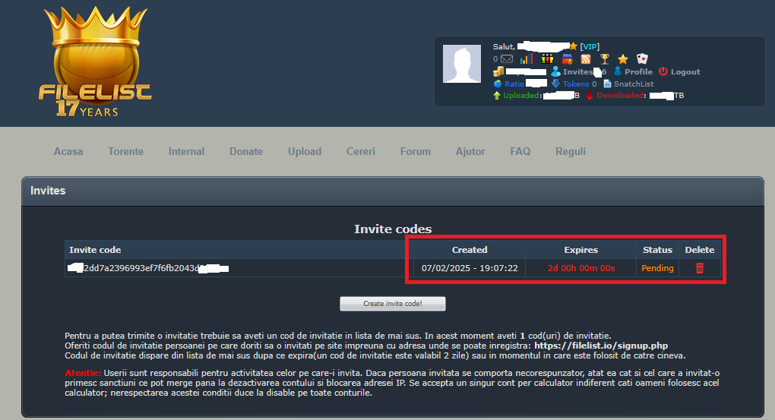Image resolution: width=775 pixels, height=420 pixels.
Task: Open the Upload page
Action: click(305, 151)
